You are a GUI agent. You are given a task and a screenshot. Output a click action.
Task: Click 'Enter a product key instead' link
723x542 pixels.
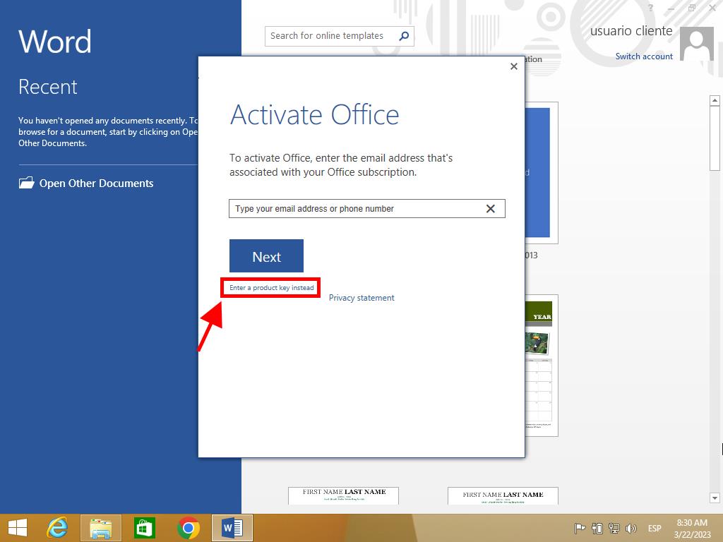point(272,288)
